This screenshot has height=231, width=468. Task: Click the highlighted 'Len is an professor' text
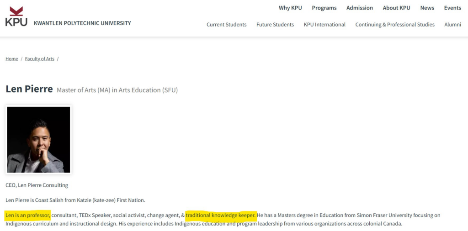(28, 215)
